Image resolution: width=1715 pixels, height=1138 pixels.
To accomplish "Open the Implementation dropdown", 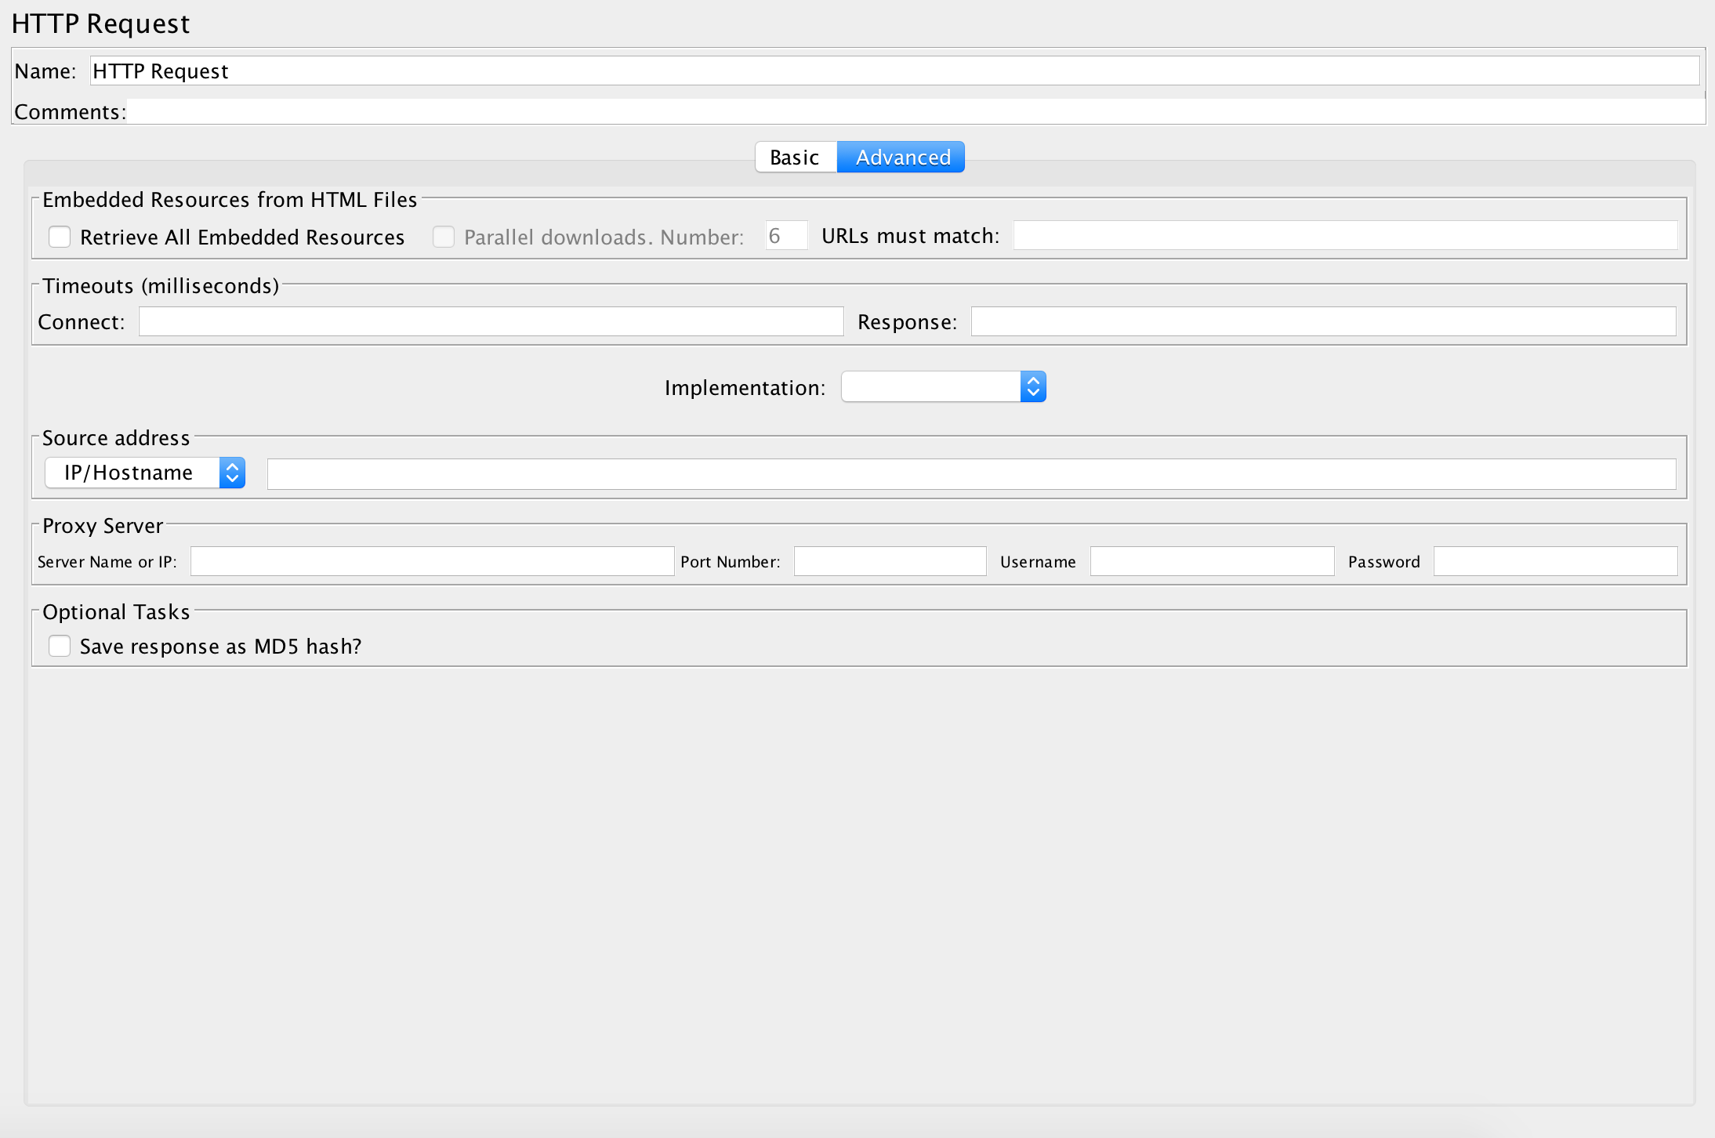I will (931, 387).
